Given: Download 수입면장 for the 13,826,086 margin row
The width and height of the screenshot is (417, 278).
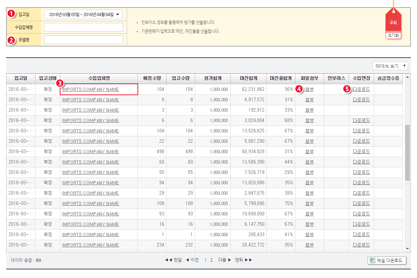Looking at the screenshot, I should [361, 182].
